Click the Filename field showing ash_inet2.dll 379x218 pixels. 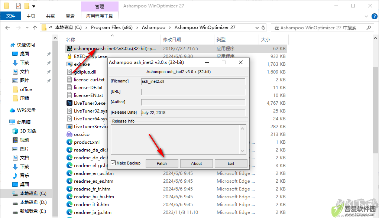point(193,81)
